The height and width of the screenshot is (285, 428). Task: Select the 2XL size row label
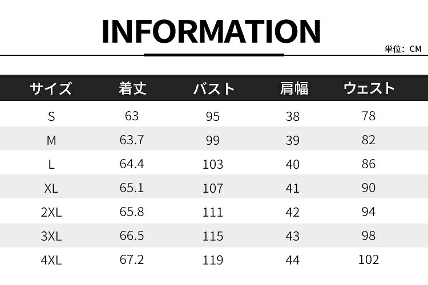coord(51,212)
